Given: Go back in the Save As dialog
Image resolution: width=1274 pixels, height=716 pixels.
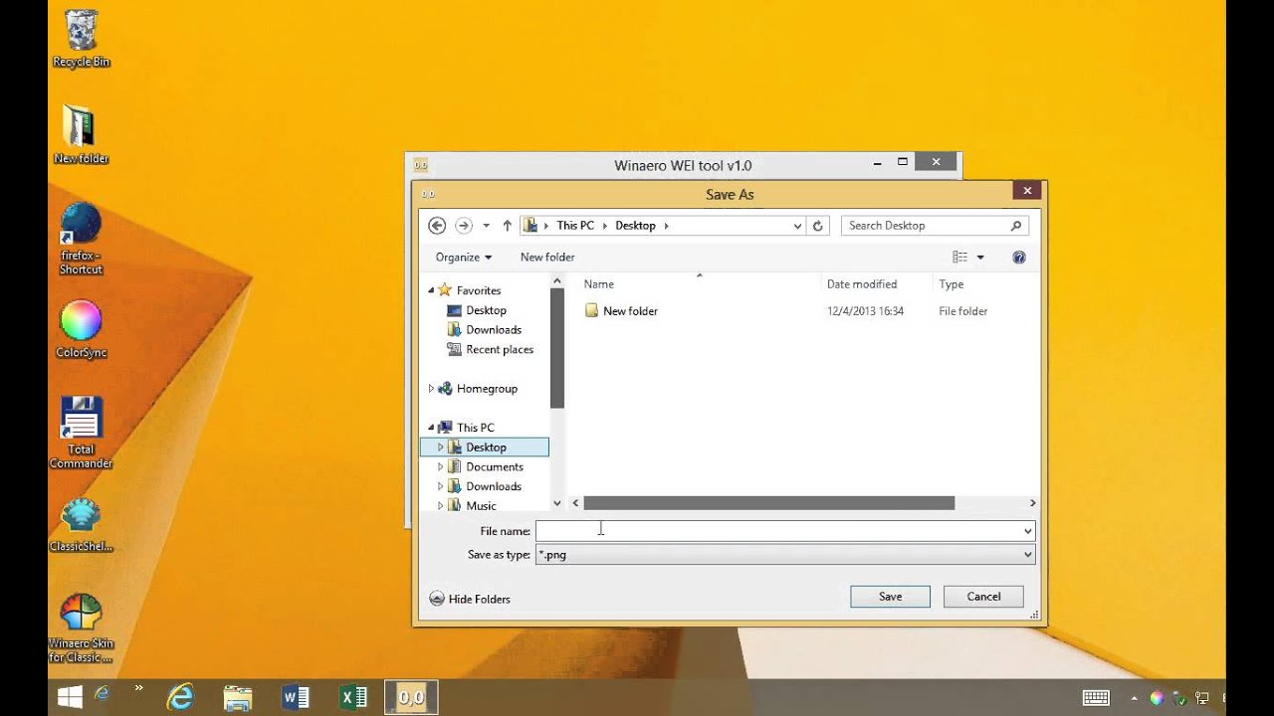Looking at the screenshot, I should (x=437, y=226).
